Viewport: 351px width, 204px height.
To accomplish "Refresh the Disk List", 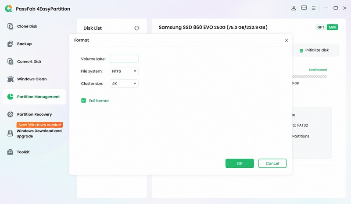I will click(137, 28).
